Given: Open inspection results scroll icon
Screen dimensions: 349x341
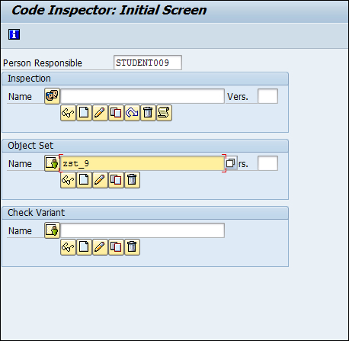Looking at the screenshot, I should [x=164, y=113].
